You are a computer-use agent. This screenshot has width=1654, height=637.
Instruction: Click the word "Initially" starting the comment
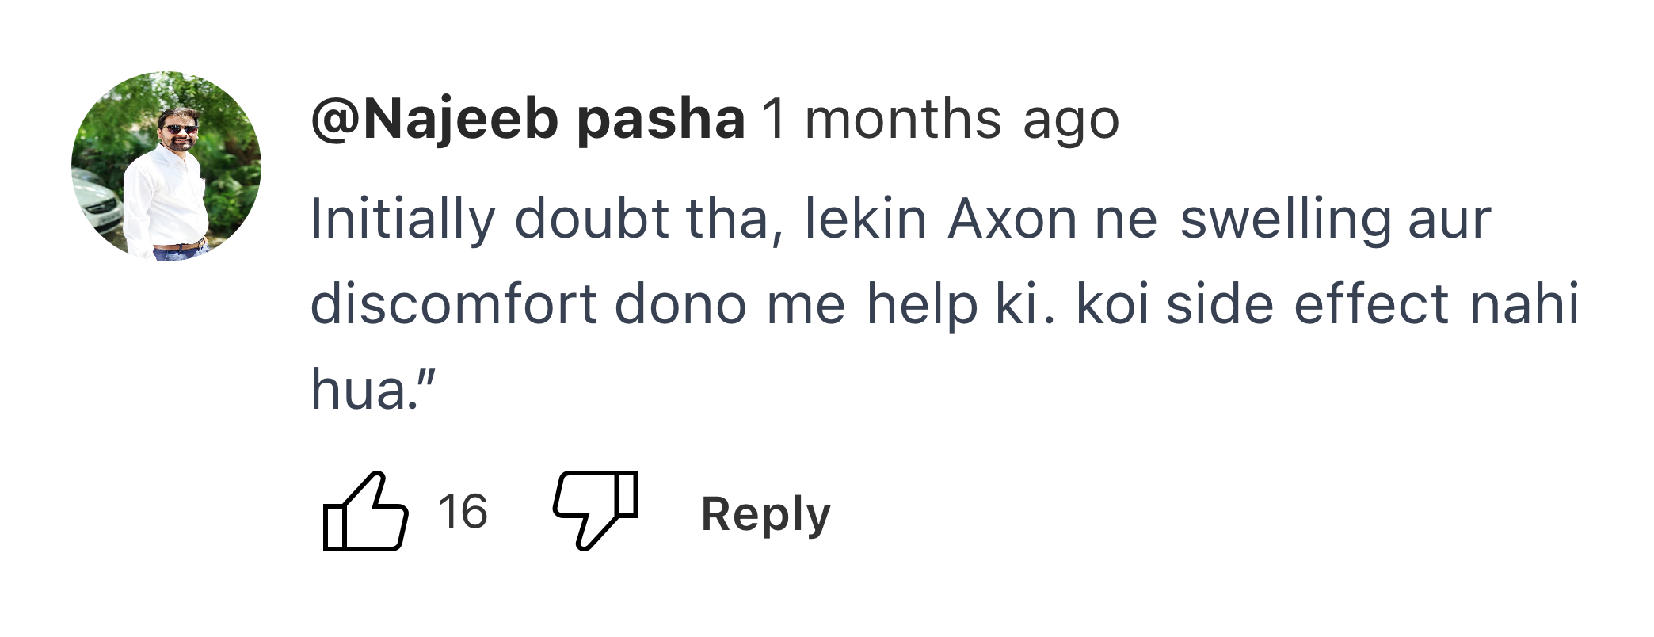click(402, 219)
